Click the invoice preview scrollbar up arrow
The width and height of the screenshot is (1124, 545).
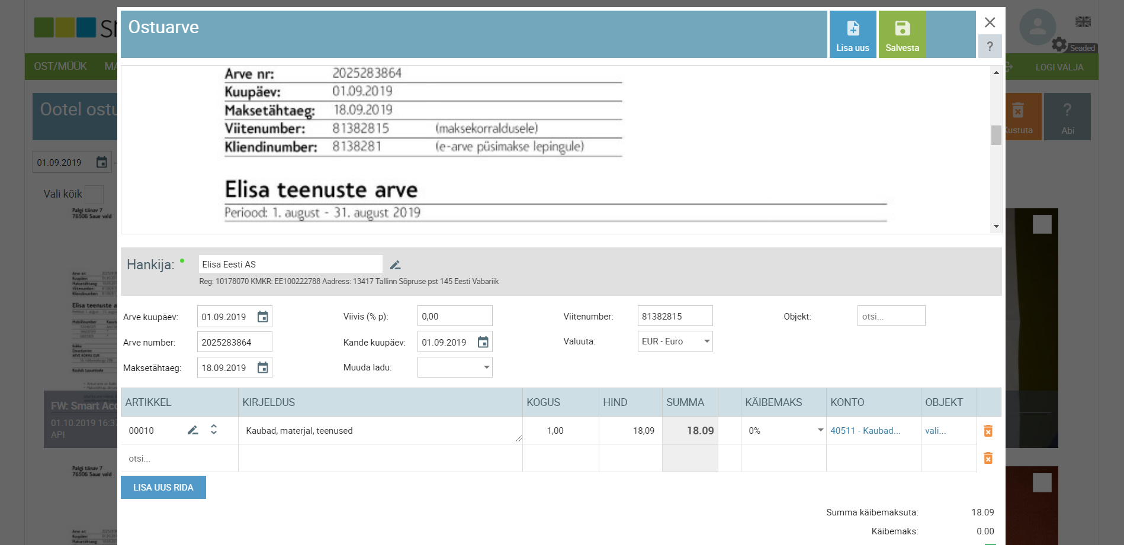(996, 72)
